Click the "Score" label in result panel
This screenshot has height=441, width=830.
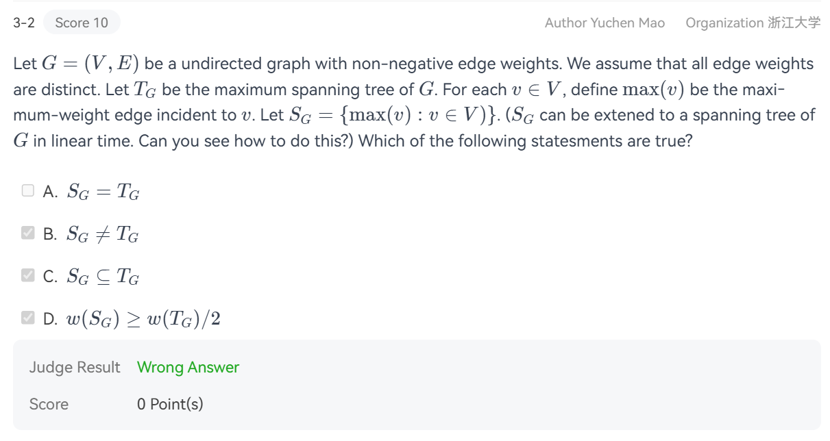coord(49,404)
